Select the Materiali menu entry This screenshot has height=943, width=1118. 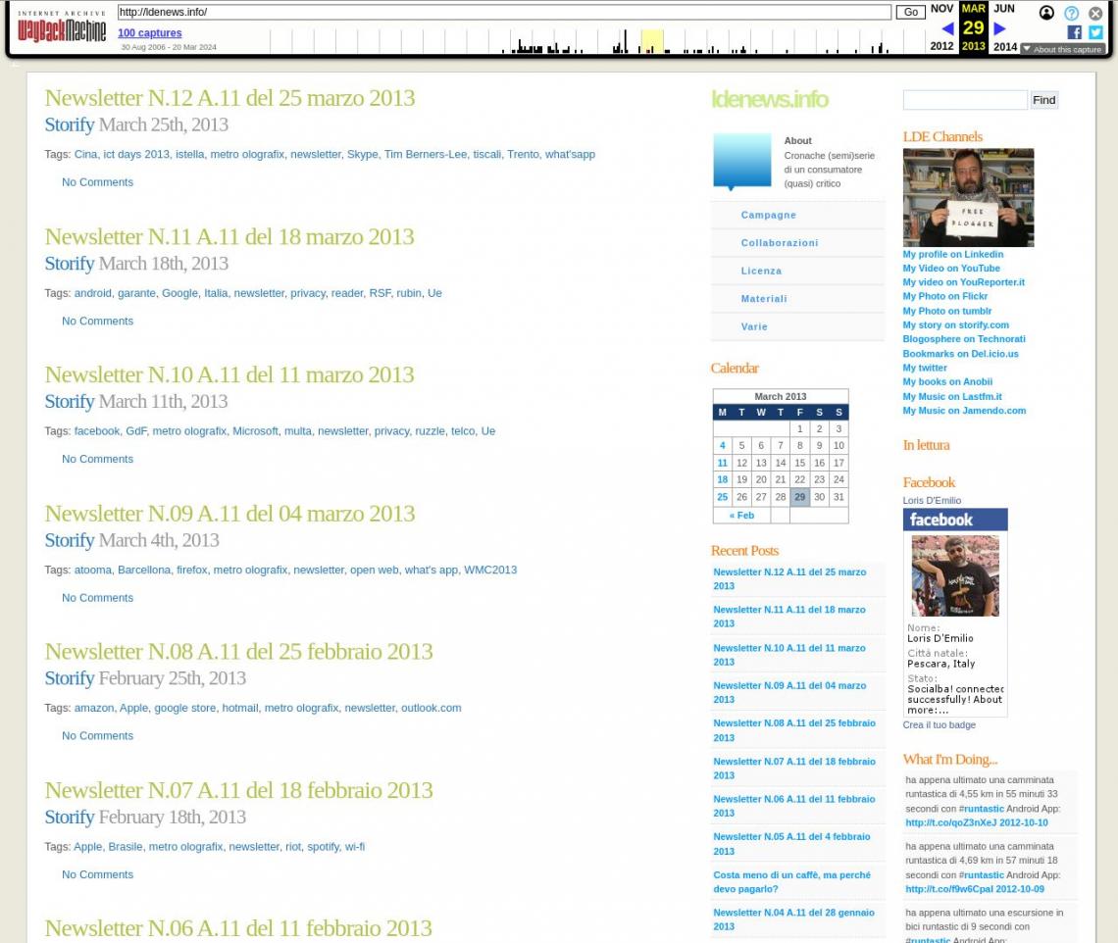763,299
